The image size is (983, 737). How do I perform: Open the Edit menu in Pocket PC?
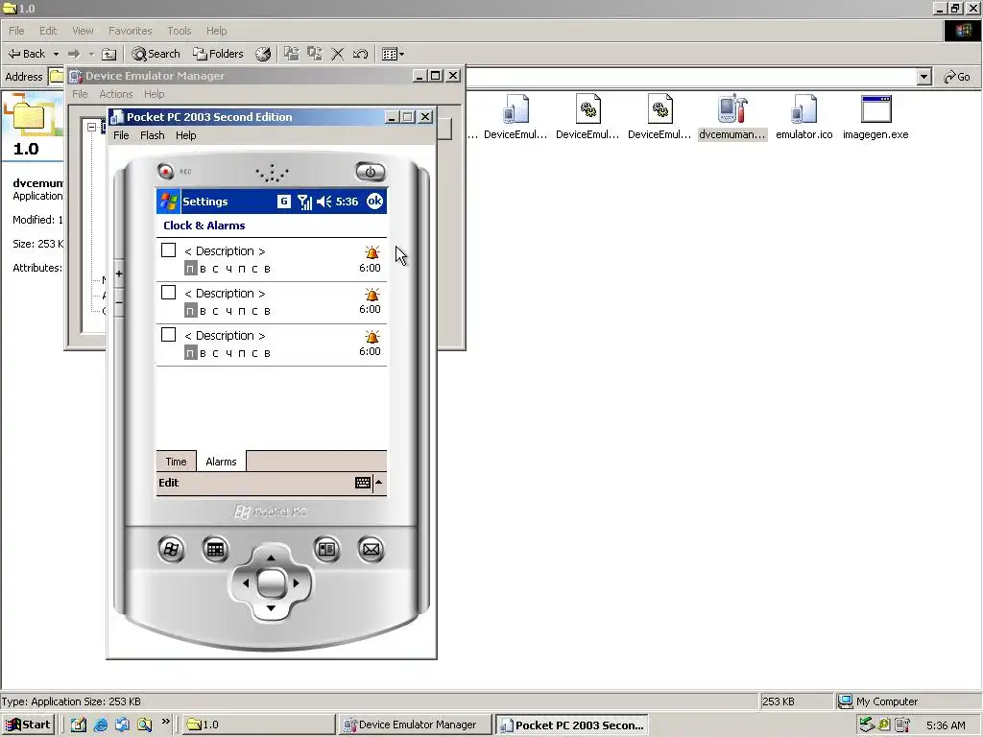click(x=168, y=483)
